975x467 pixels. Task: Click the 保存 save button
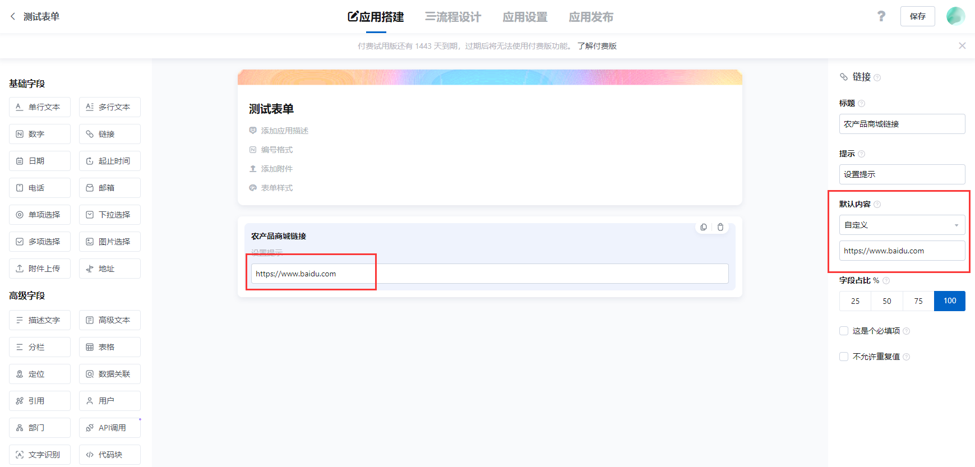(917, 16)
